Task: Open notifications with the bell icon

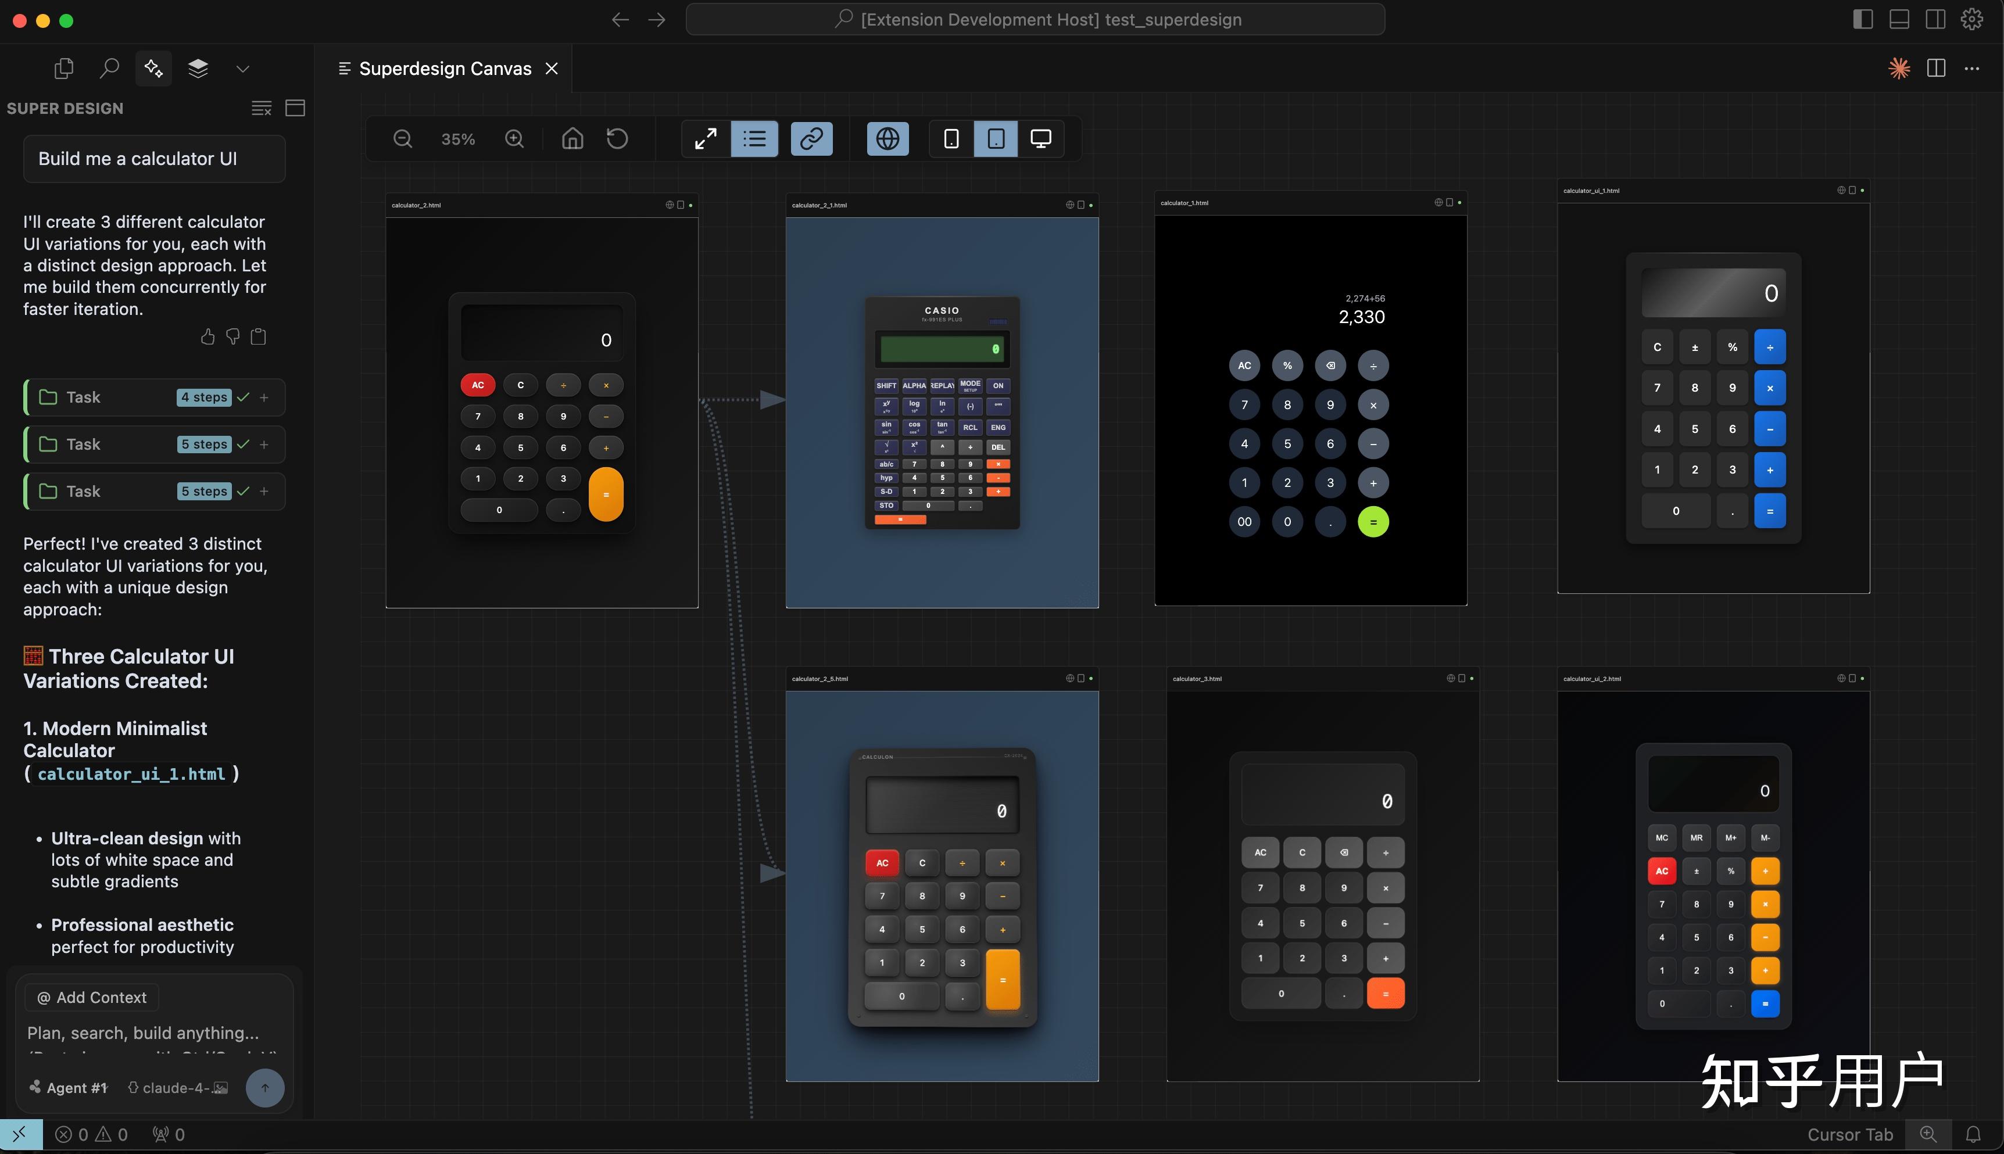Action: 1973,1134
